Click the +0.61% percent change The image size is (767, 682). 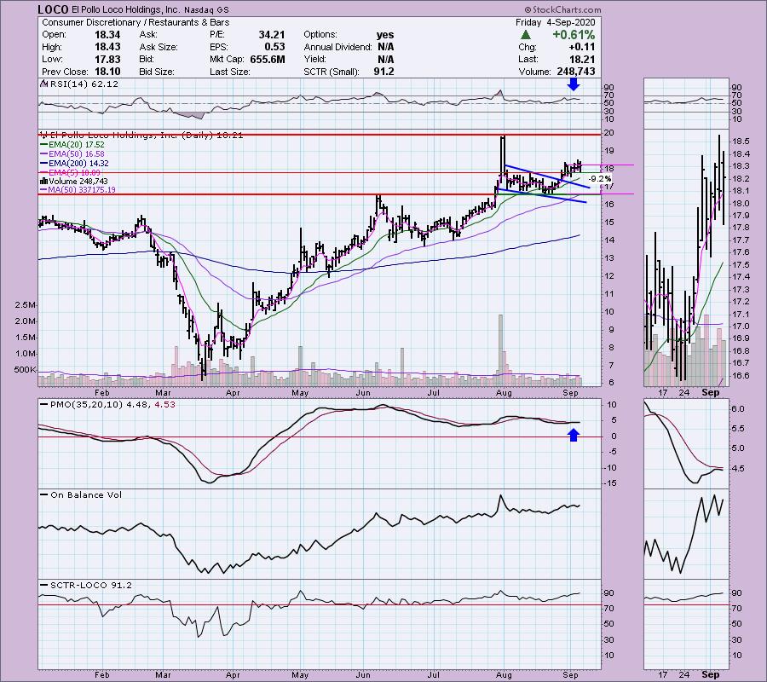(x=574, y=35)
